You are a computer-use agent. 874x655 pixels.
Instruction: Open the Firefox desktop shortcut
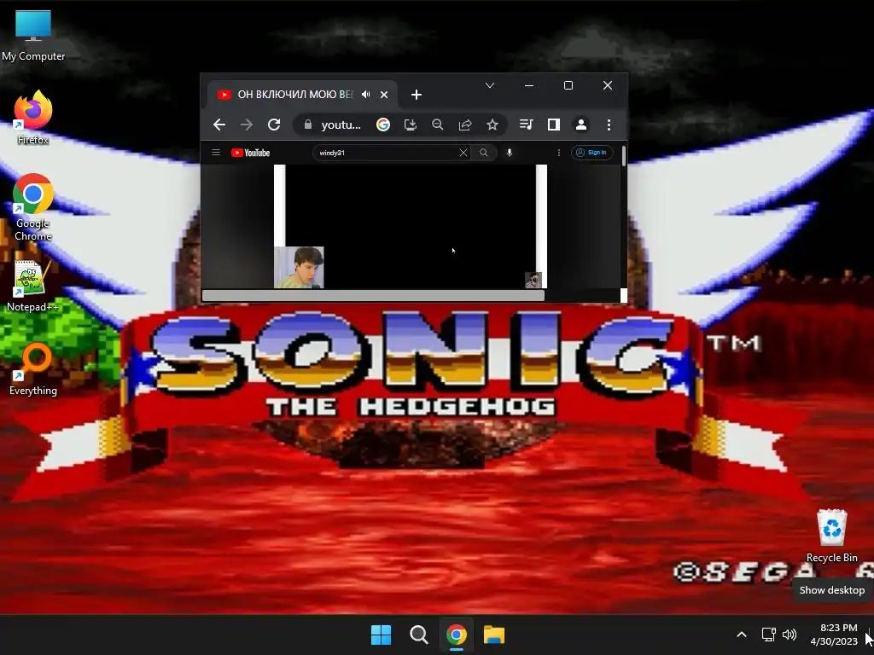coord(33,118)
